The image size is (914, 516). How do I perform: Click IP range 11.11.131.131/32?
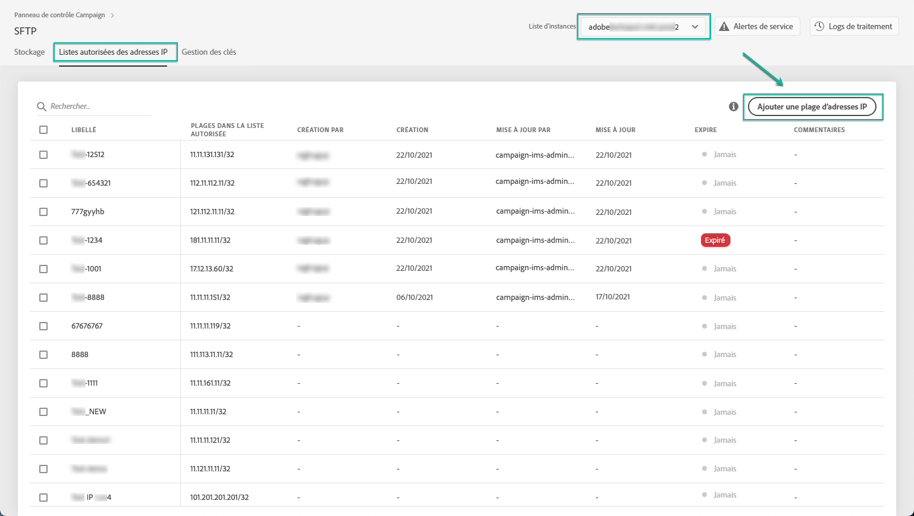click(x=212, y=155)
